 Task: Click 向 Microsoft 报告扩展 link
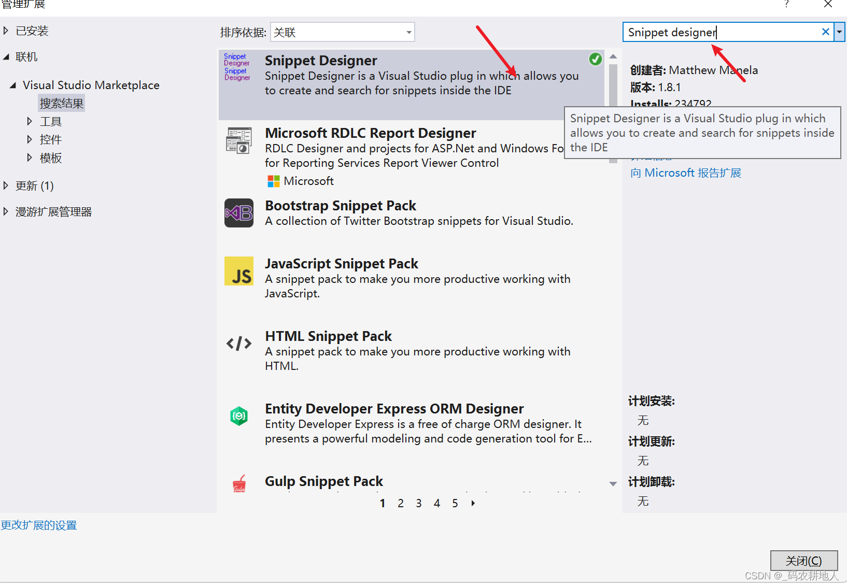point(686,173)
